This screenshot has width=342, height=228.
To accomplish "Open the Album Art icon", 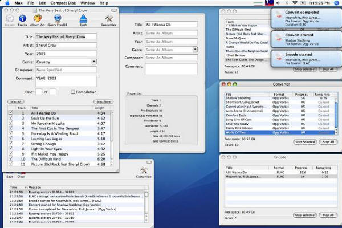I will click(38, 19).
